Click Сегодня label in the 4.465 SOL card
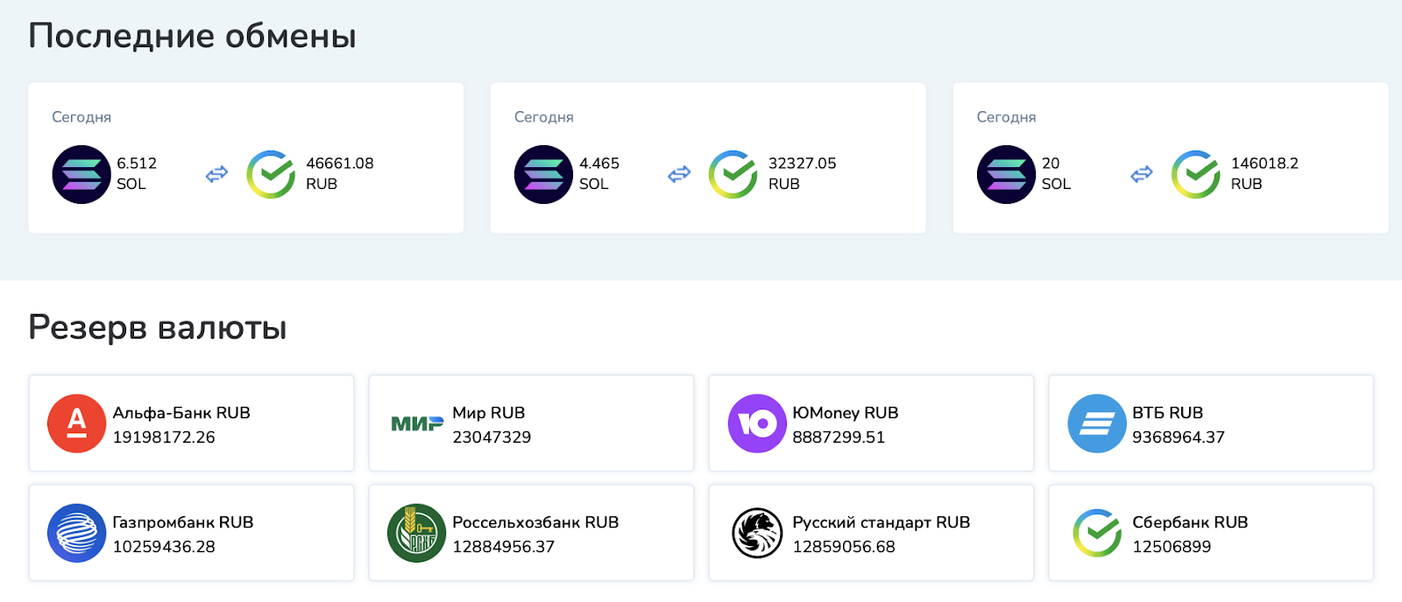Image resolution: width=1402 pixels, height=602 pixels. [x=544, y=117]
